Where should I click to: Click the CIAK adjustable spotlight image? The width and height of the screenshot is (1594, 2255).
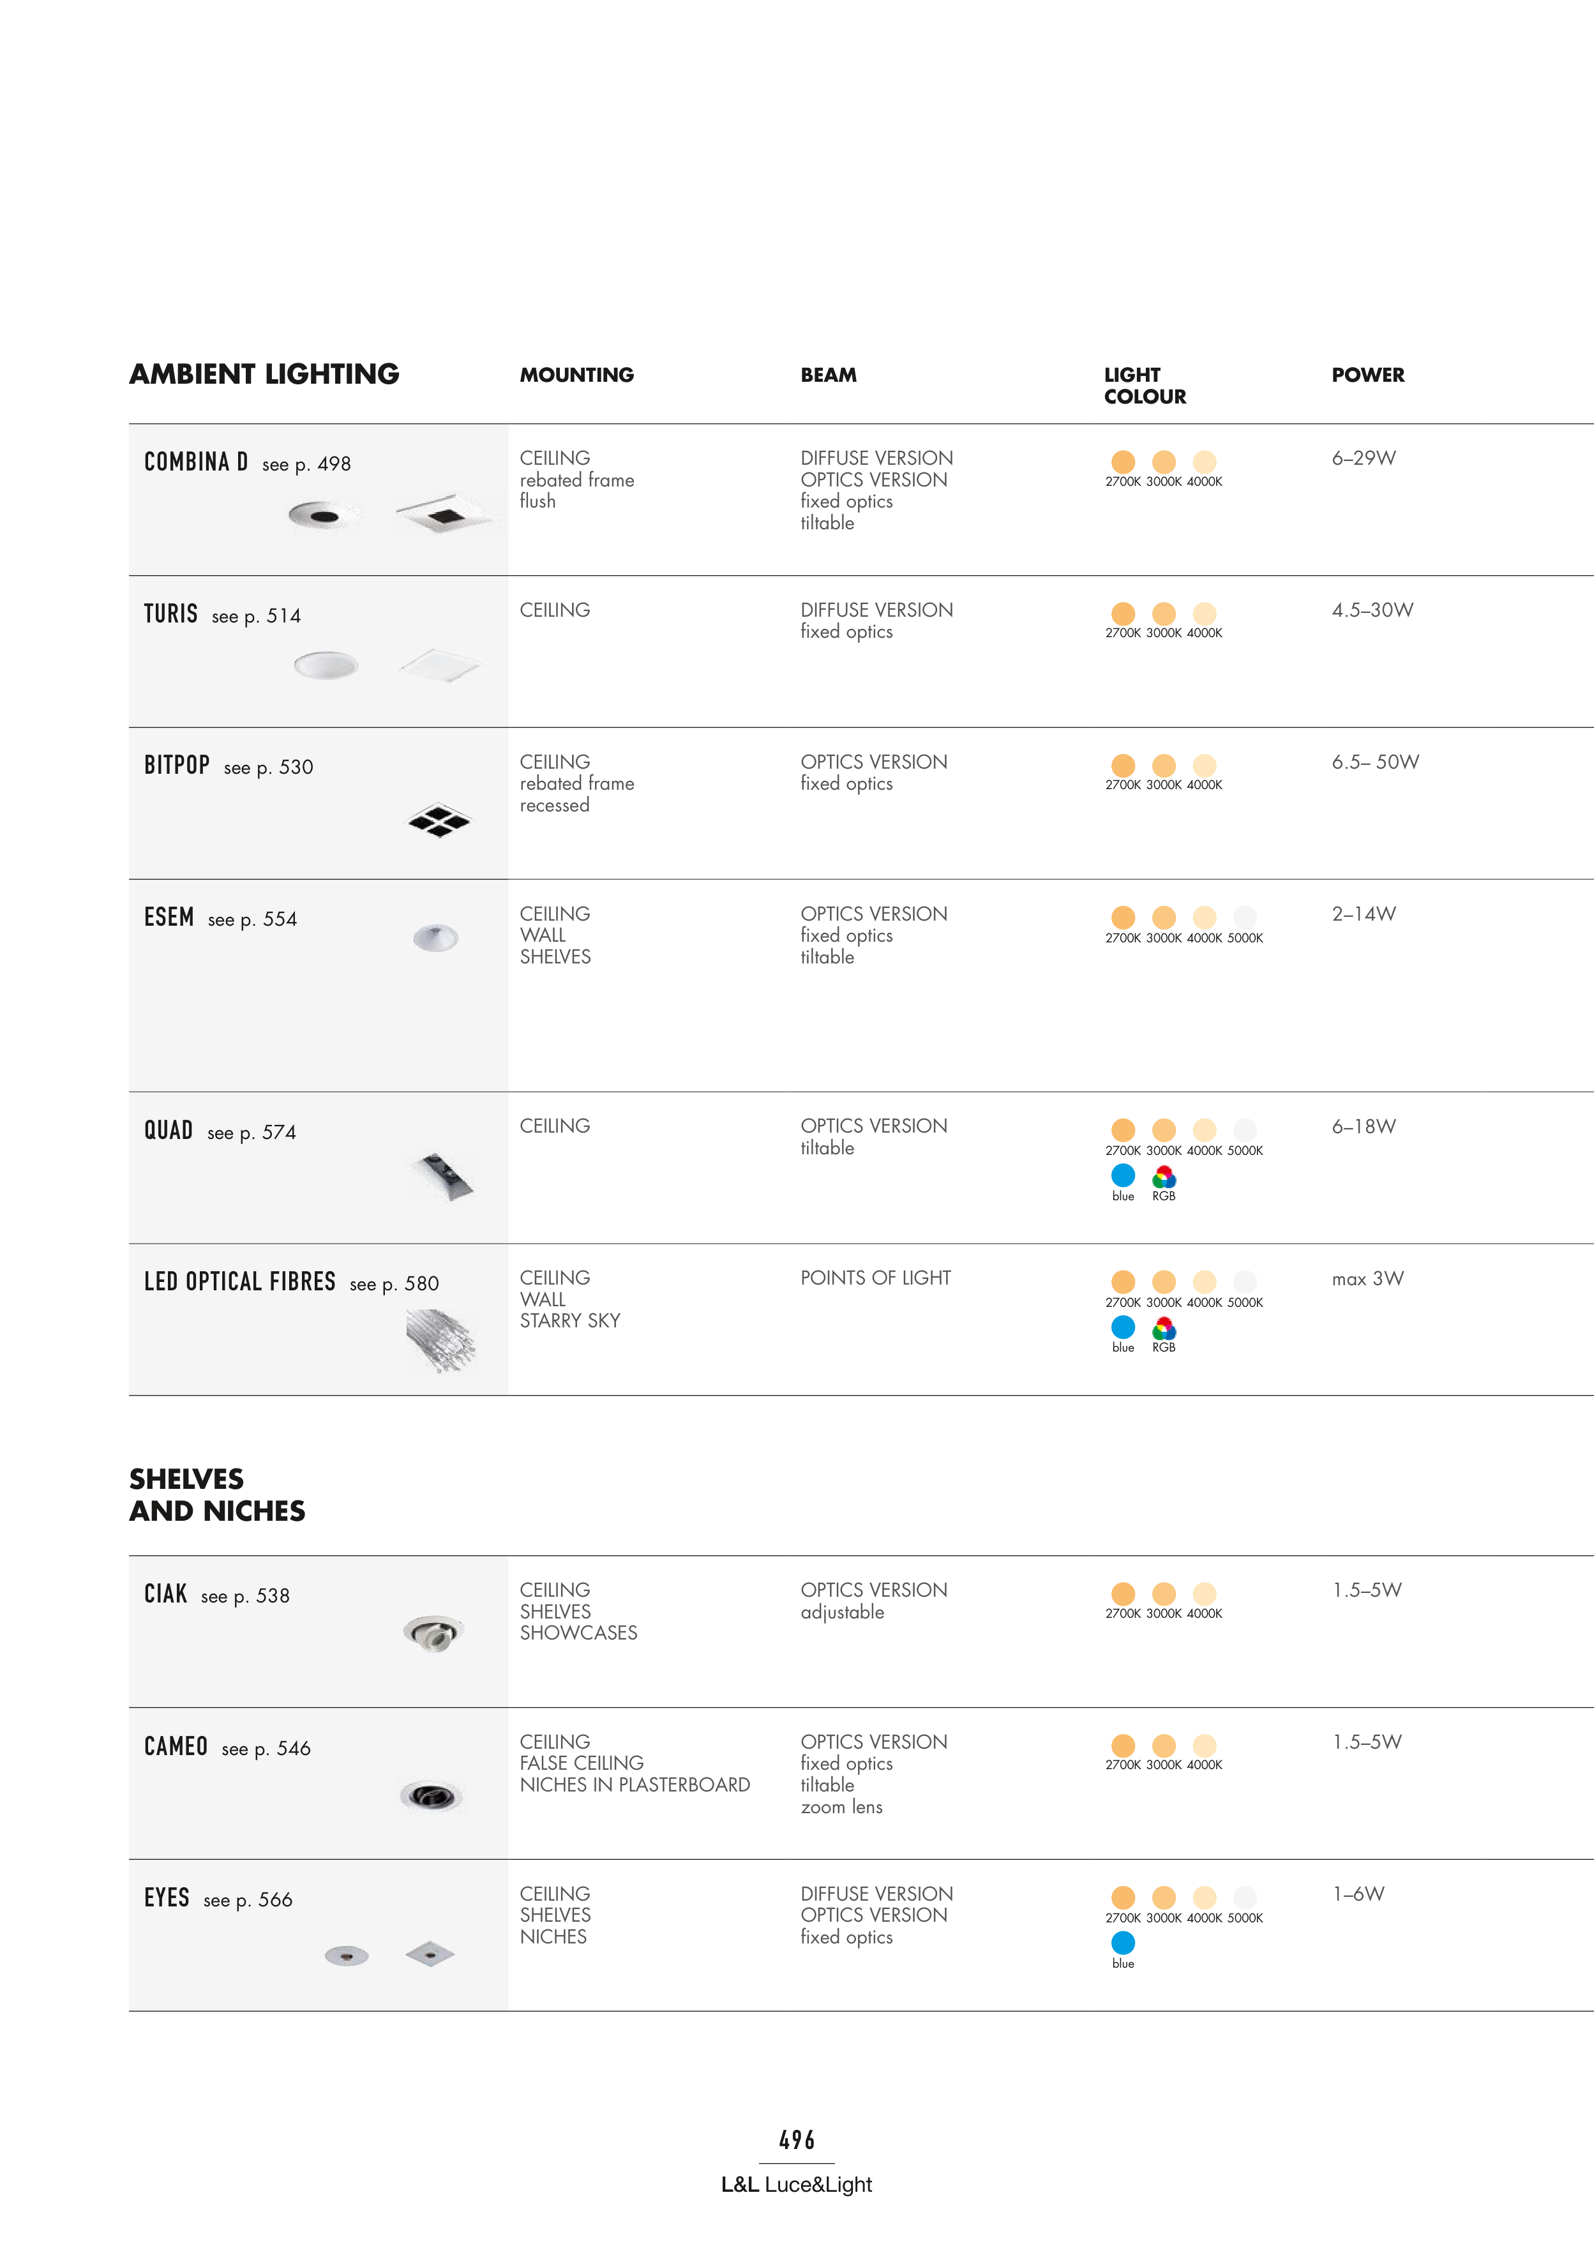click(432, 1633)
